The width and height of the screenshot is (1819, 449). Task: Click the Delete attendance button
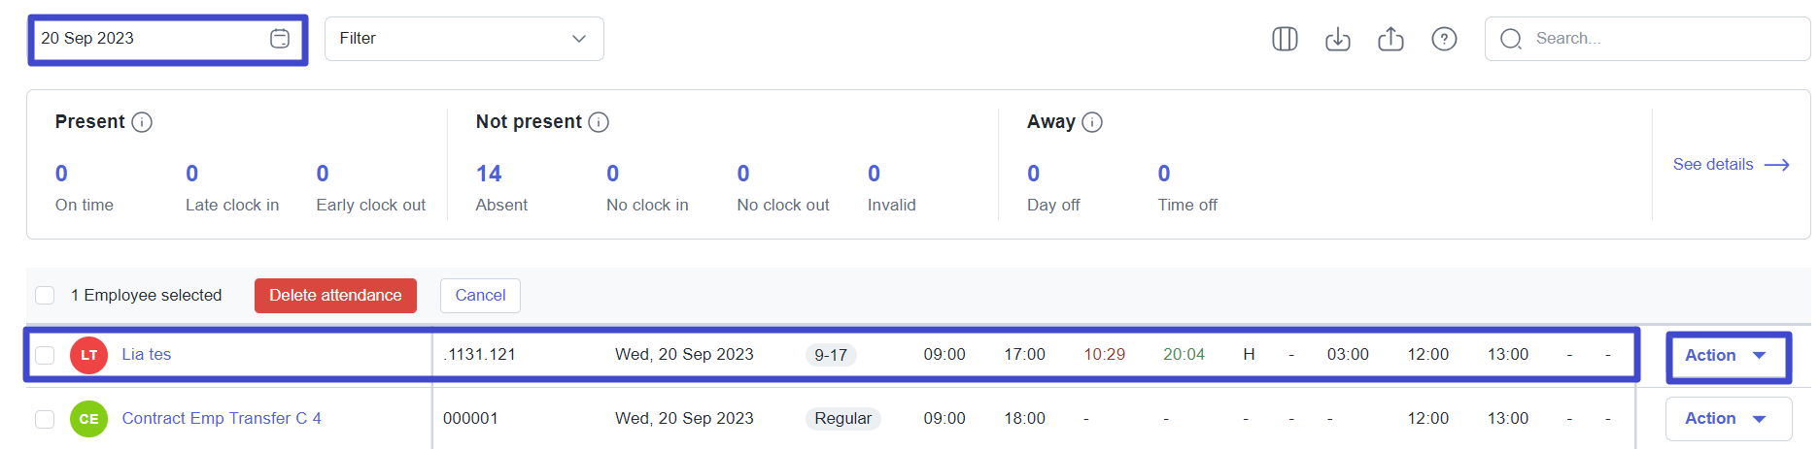click(x=335, y=296)
